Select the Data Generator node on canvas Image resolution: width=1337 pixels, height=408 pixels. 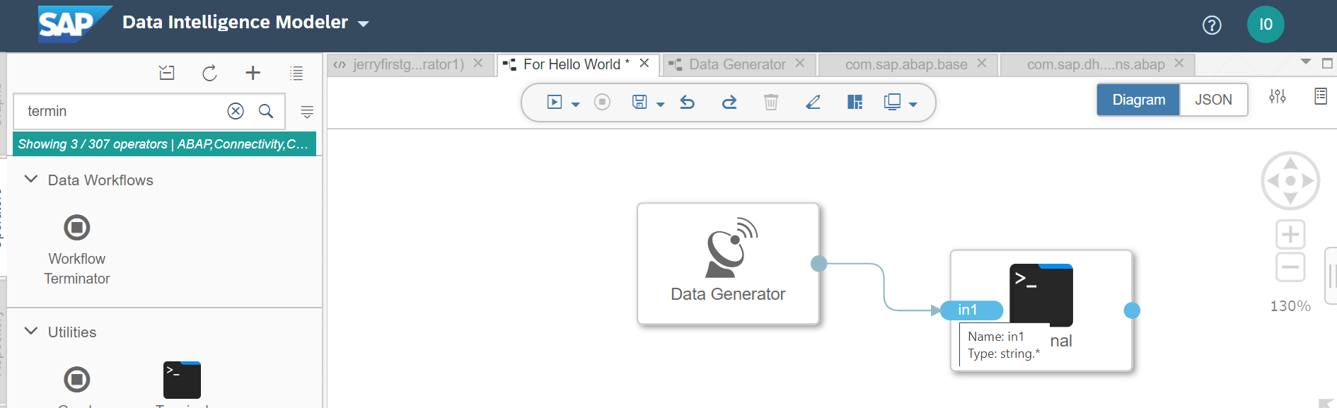pos(728,264)
